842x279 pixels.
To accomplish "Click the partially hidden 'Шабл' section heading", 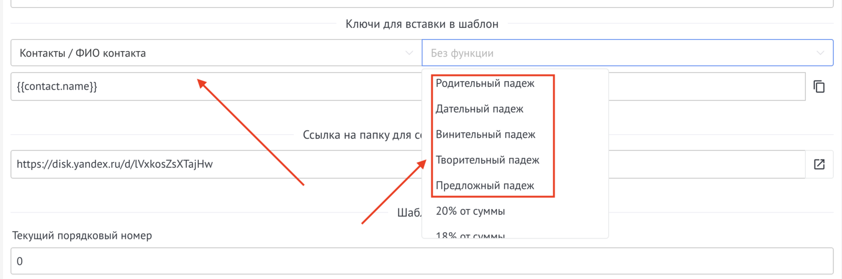I will coord(409,213).
